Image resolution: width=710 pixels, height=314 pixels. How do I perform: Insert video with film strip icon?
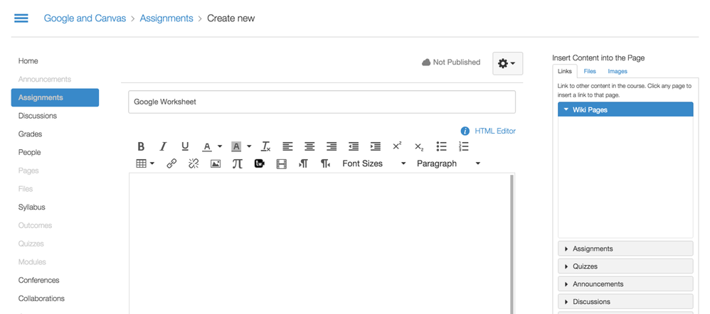point(281,164)
